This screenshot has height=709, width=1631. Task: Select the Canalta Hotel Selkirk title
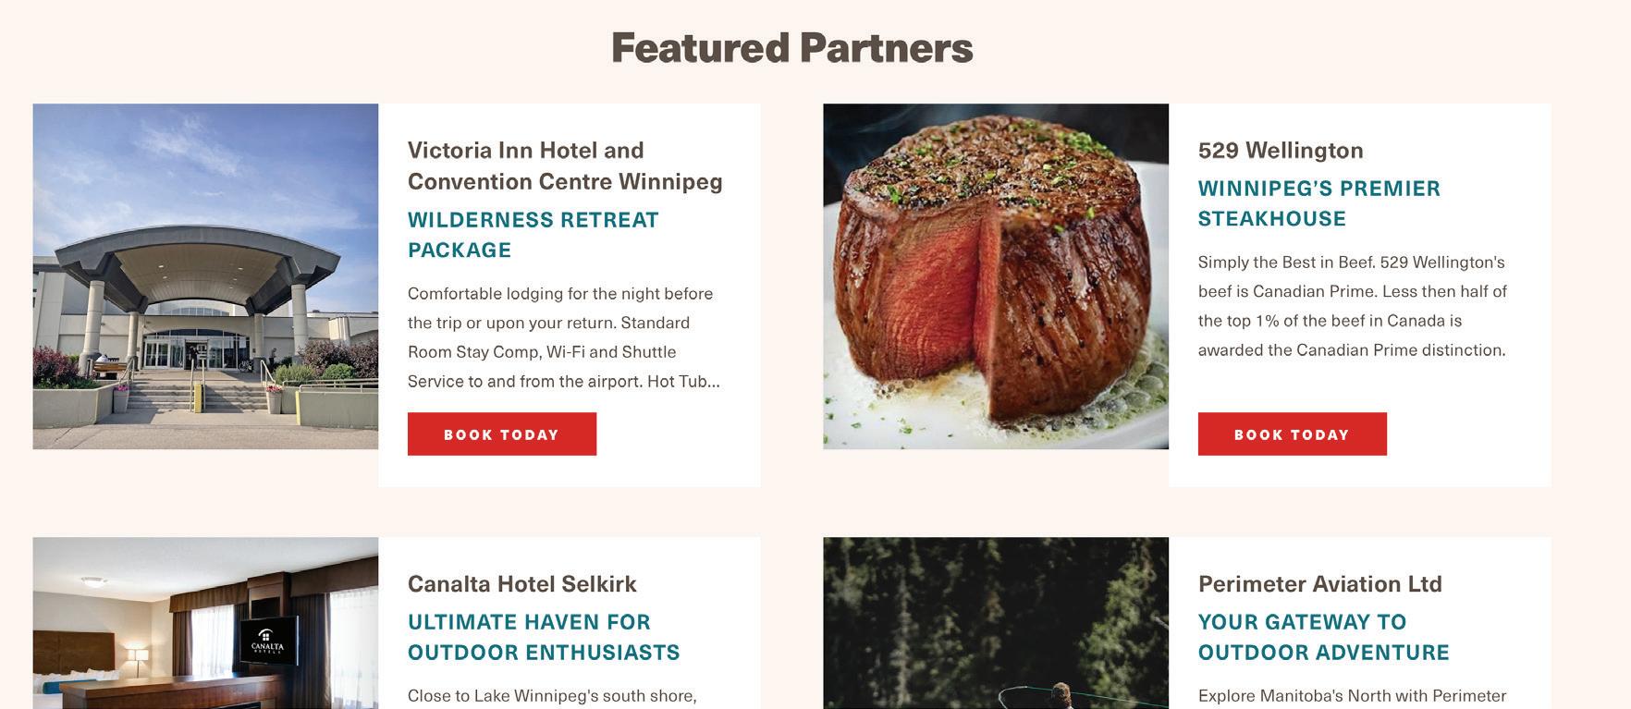coord(522,583)
